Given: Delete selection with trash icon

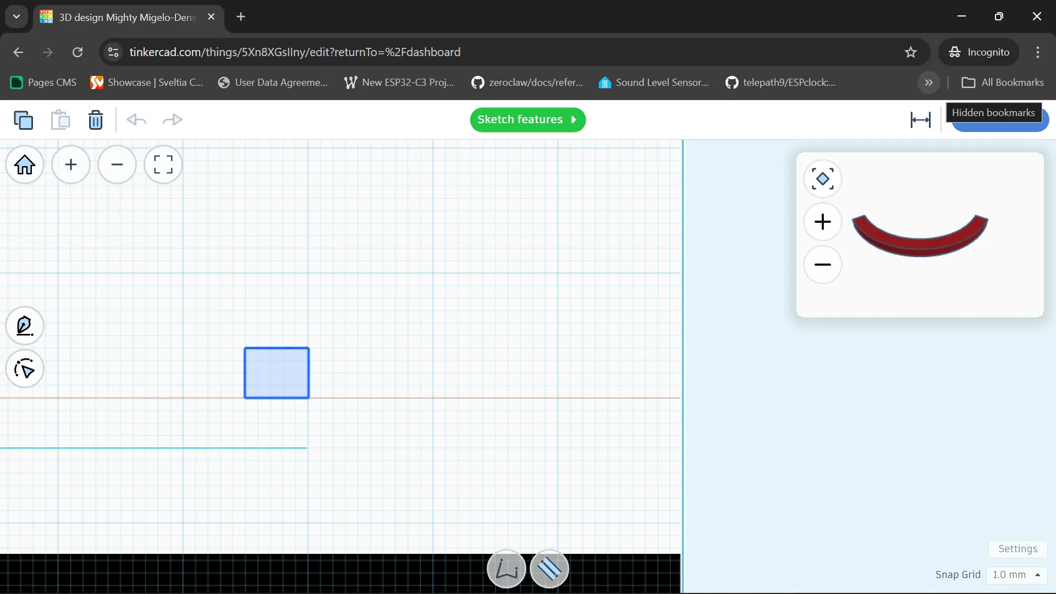Looking at the screenshot, I should pyautogui.click(x=96, y=120).
